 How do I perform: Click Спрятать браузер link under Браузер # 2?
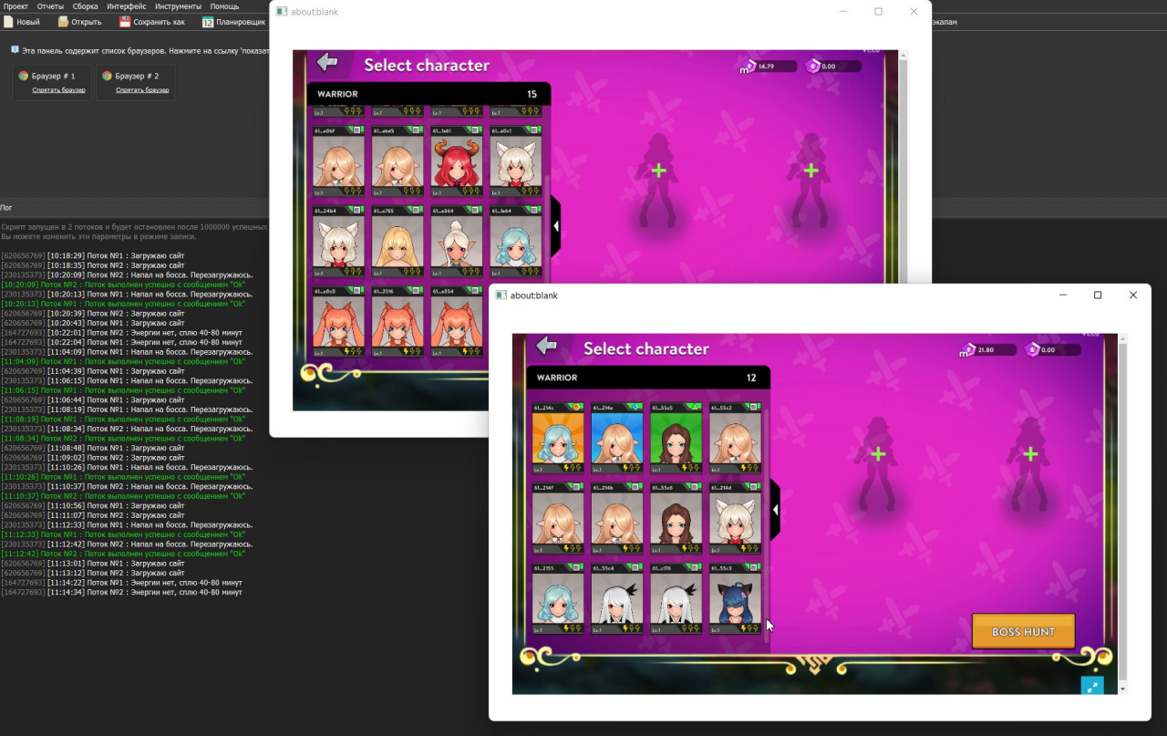pyautogui.click(x=142, y=90)
